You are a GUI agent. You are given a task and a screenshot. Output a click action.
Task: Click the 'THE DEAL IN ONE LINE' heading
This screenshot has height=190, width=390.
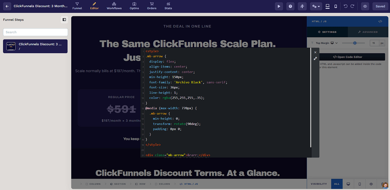click(x=187, y=26)
